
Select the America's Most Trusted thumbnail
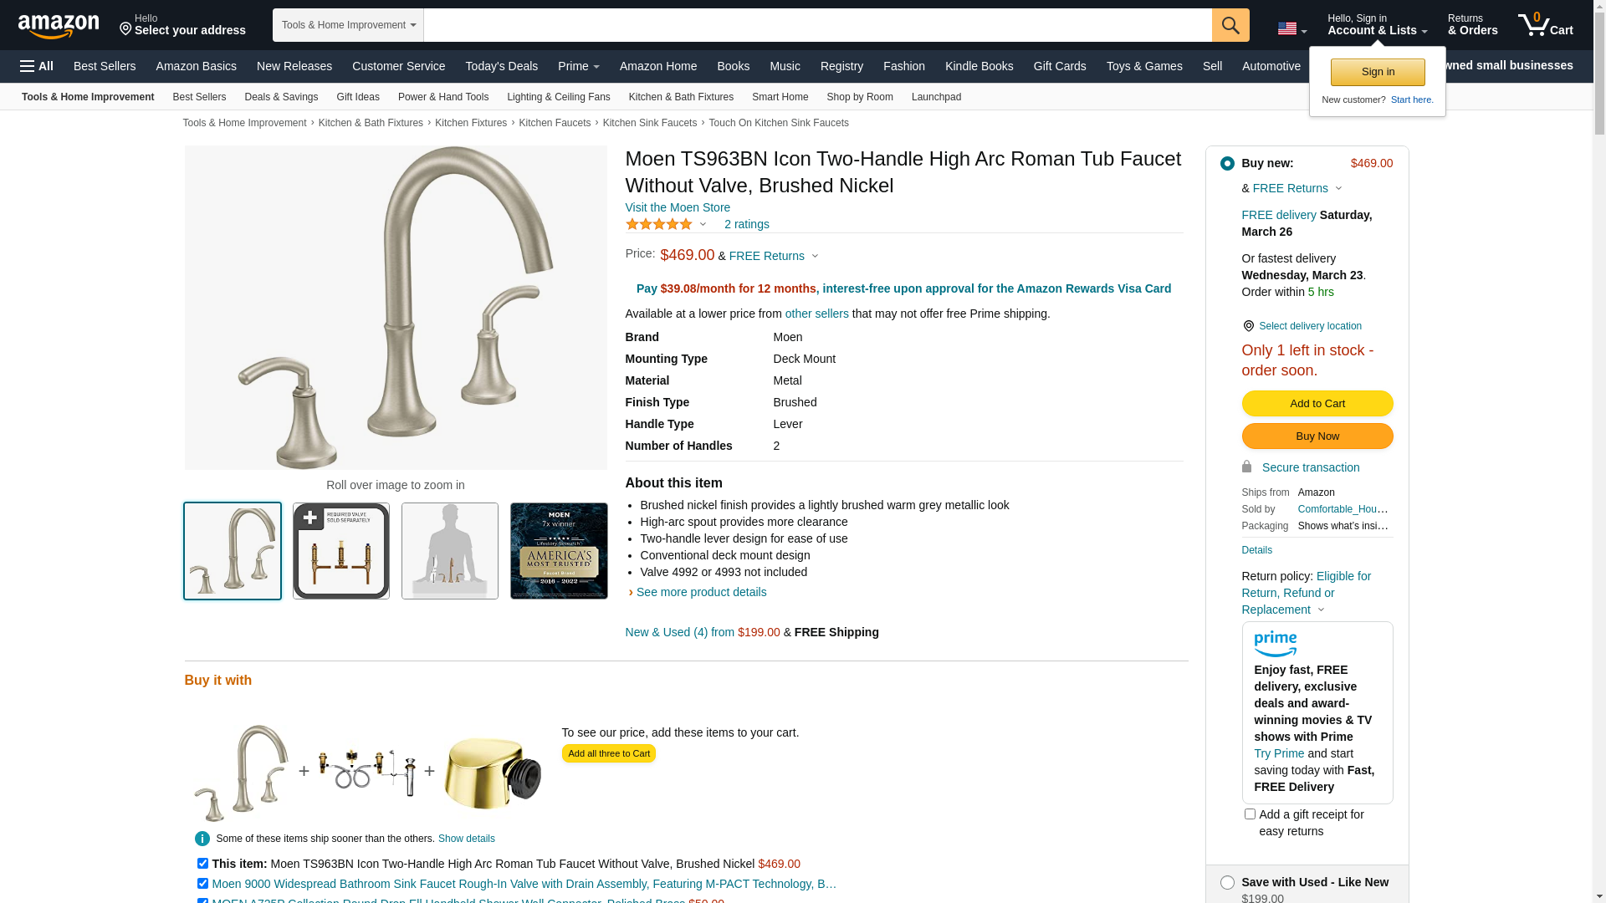(x=559, y=551)
